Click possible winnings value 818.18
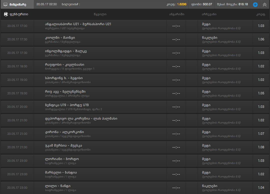 [243, 4]
